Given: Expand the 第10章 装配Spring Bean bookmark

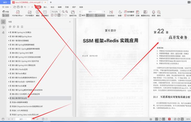Looking at the screenshot, I should pos(9,36).
